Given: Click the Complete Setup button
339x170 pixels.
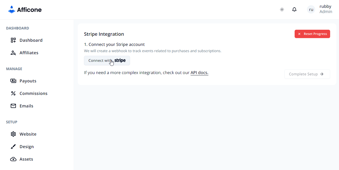Looking at the screenshot, I should (x=307, y=74).
